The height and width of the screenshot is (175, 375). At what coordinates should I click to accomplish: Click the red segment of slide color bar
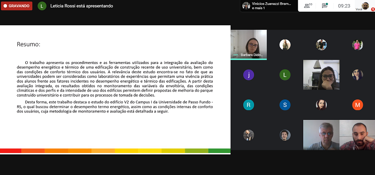click(10, 151)
